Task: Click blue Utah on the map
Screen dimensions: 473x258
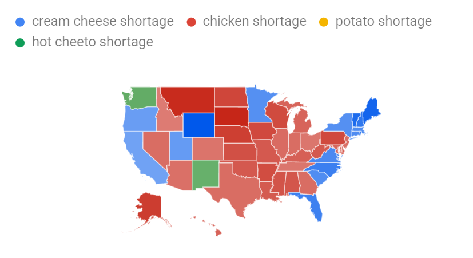Action: click(x=180, y=146)
